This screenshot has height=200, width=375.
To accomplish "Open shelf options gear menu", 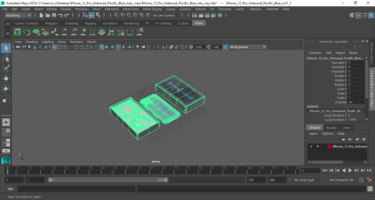I will 8,33.
